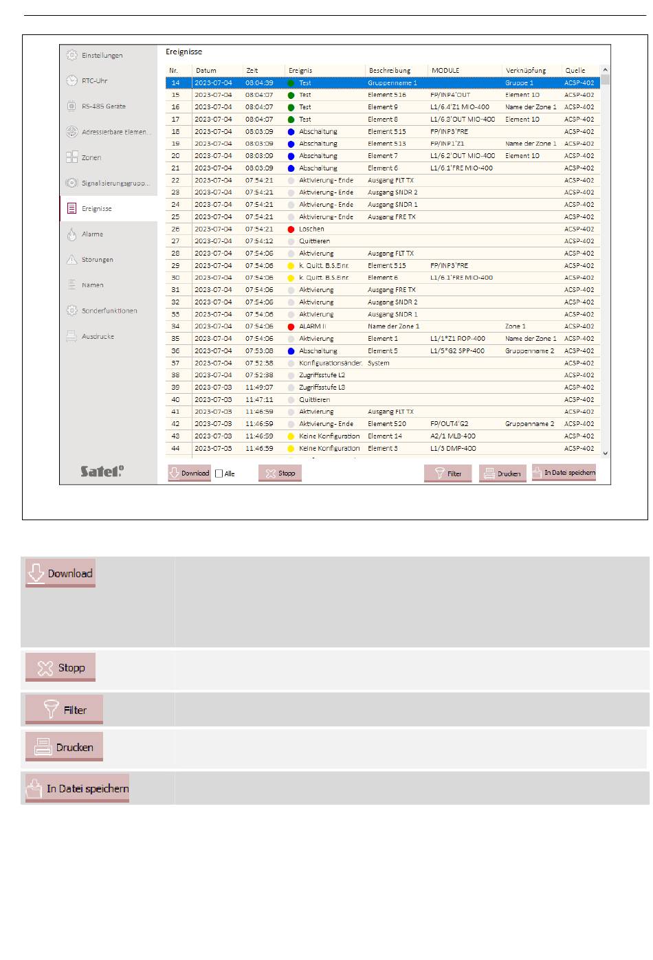Screen dimensions: 653x960
Task: Click the large Stopp button in the legend
Action: click(x=60, y=668)
